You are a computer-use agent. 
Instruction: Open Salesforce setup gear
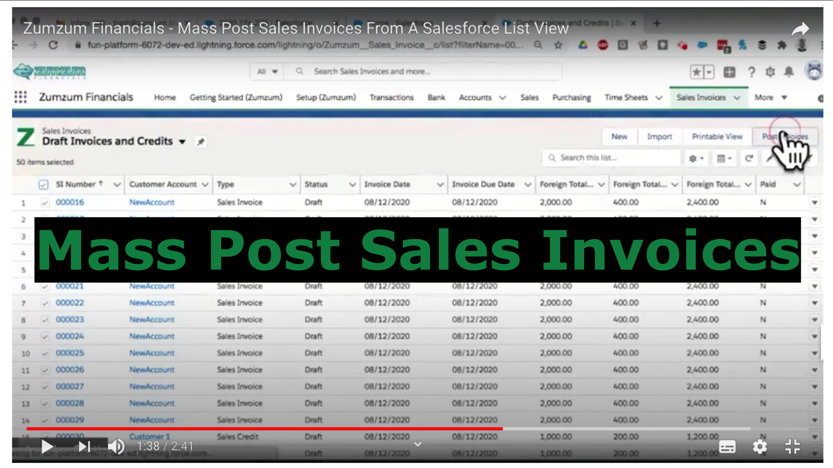[x=770, y=72]
